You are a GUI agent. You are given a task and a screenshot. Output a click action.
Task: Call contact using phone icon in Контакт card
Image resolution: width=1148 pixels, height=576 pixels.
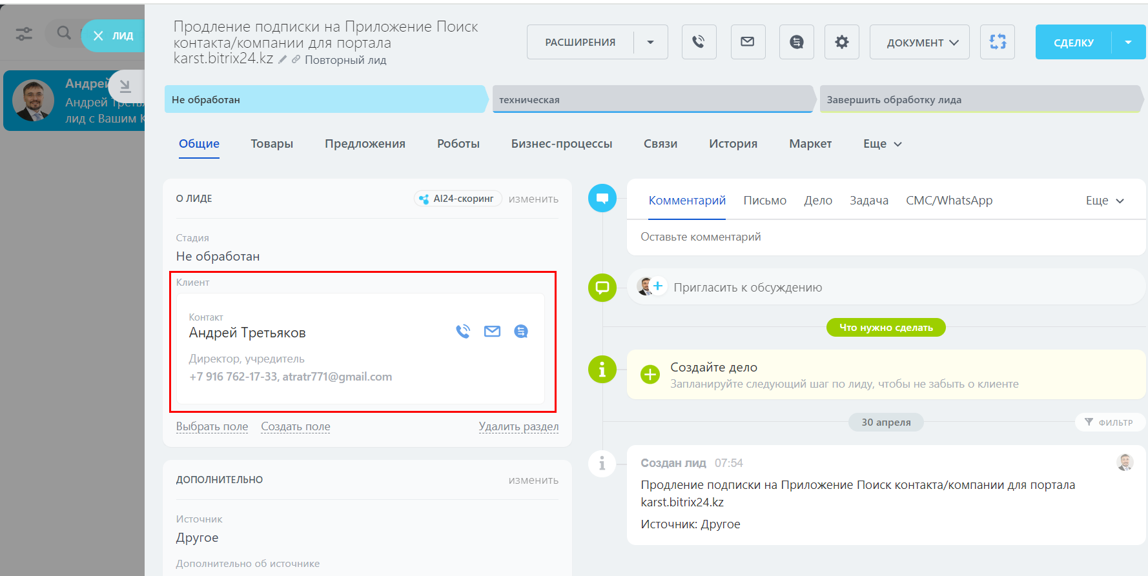click(463, 332)
